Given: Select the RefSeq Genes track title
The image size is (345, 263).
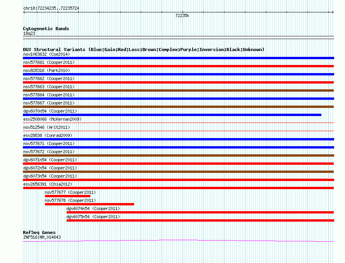Looking at the screenshot, I should (39, 232).
